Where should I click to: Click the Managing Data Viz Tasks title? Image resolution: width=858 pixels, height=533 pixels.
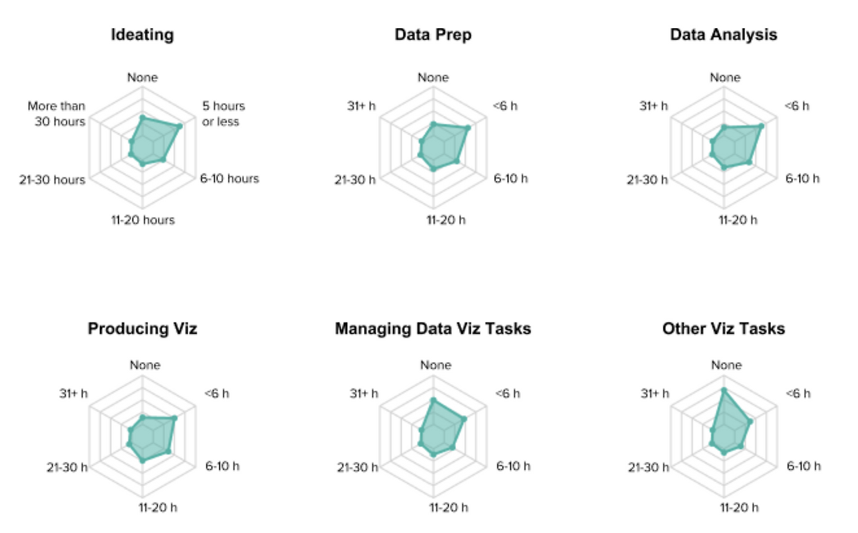(x=433, y=329)
